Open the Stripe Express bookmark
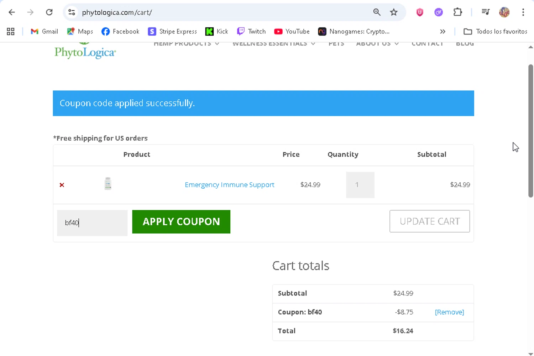 tap(172, 32)
